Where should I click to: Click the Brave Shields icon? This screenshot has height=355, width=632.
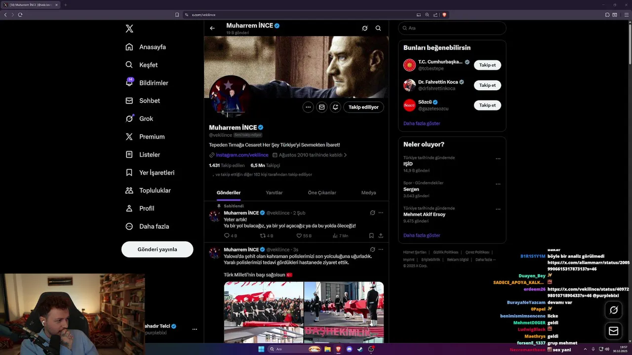(x=444, y=15)
